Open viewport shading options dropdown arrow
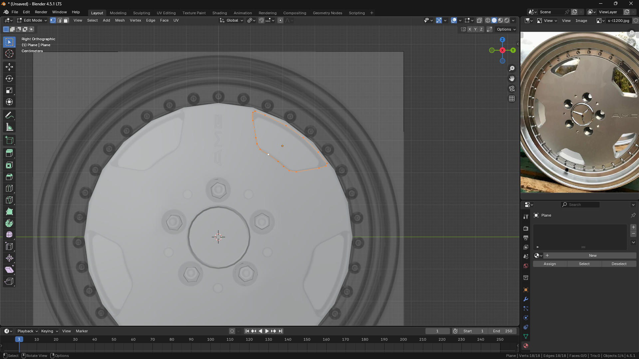 pyautogui.click(x=513, y=20)
